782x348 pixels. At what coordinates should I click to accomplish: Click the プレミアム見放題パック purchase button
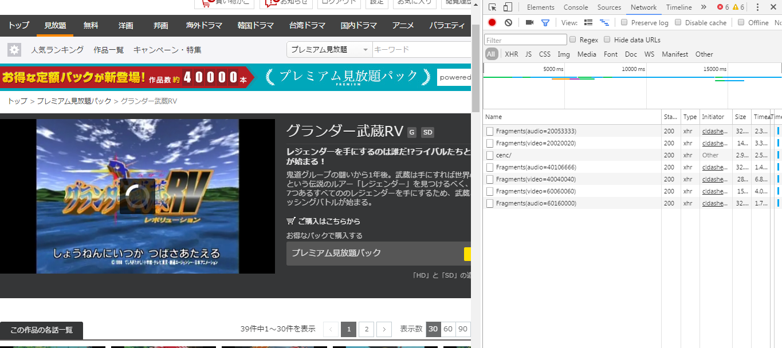379,254
